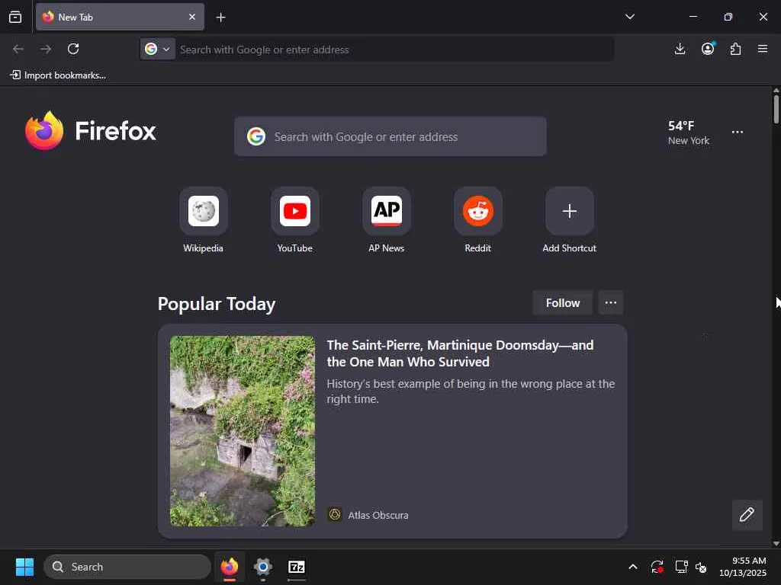
Task: Follow the Popular Today section
Action: tap(562, 303)
